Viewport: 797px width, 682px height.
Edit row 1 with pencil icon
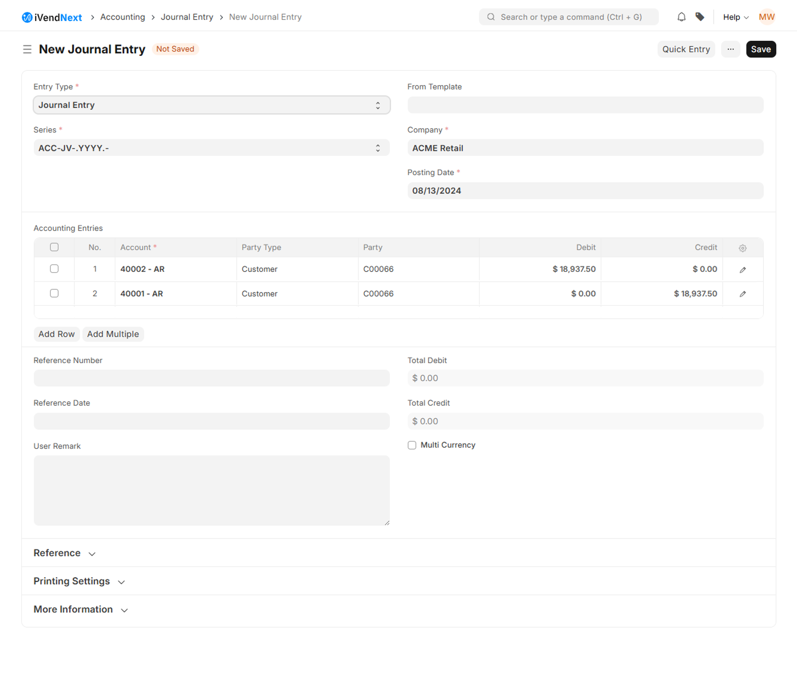742,270
